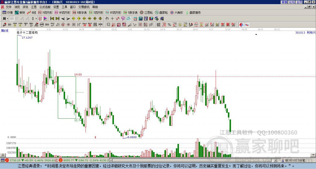
Task: Open the P四方形 tool
Action: click(45, 12)
